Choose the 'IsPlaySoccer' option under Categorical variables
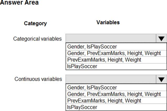 82,66
